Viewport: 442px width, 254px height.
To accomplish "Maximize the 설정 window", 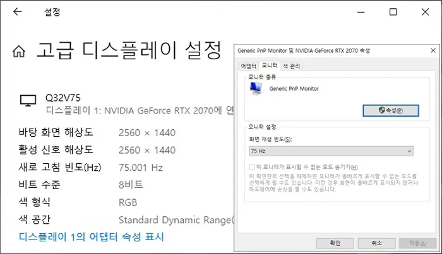I will [x=393, y=12].
